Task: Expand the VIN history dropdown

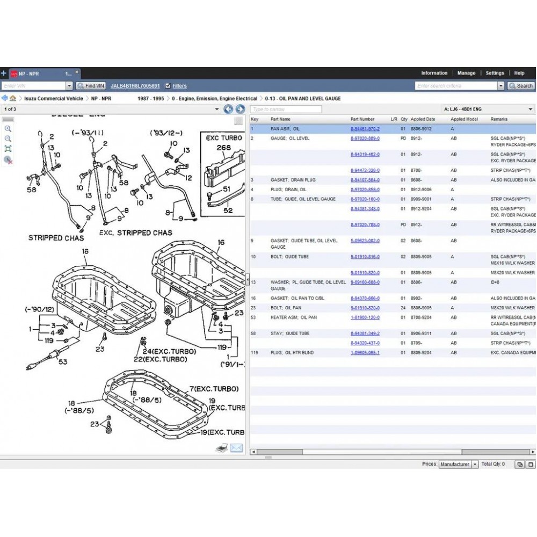Action: (x=69, y=86)
